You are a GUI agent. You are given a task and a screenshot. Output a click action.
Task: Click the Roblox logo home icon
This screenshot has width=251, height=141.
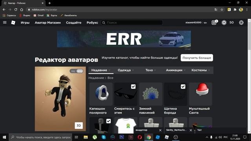click(13, 23)
